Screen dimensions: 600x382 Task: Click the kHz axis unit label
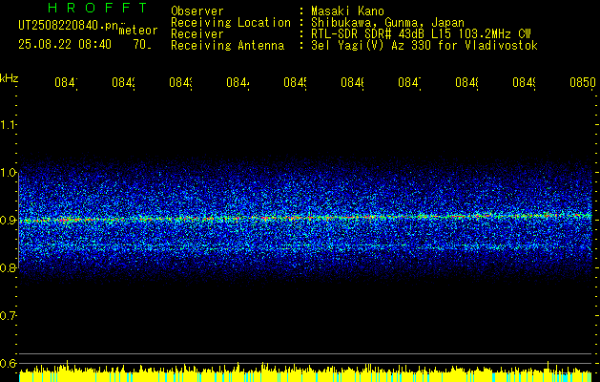(x=10, y=78)
